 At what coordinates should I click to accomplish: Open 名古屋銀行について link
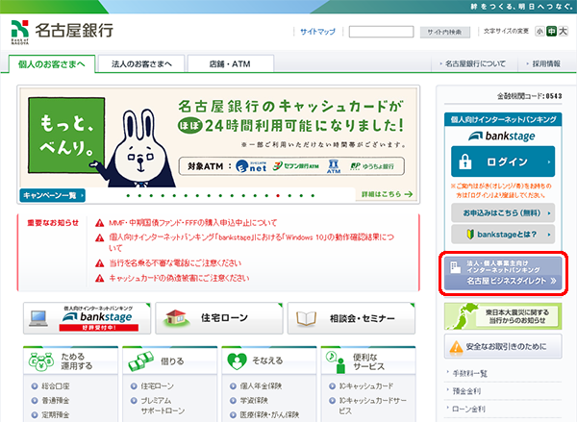[473, 64]
